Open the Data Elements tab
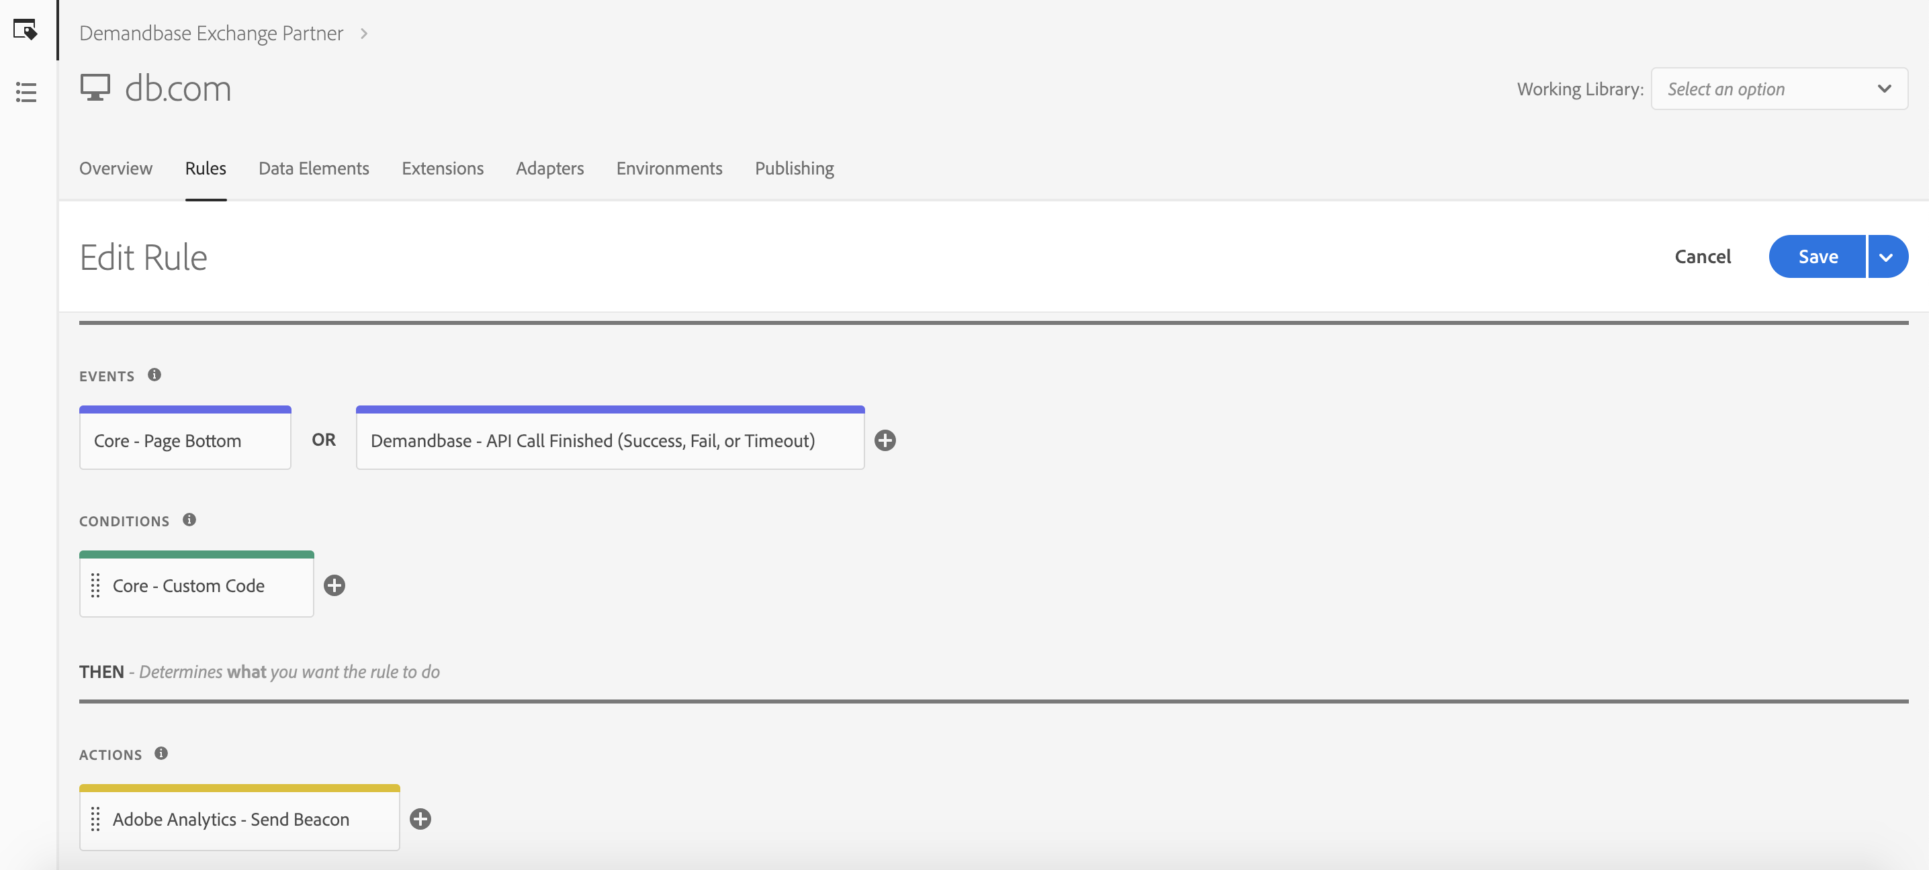1929x870 pixels. [x=314, y=168]
